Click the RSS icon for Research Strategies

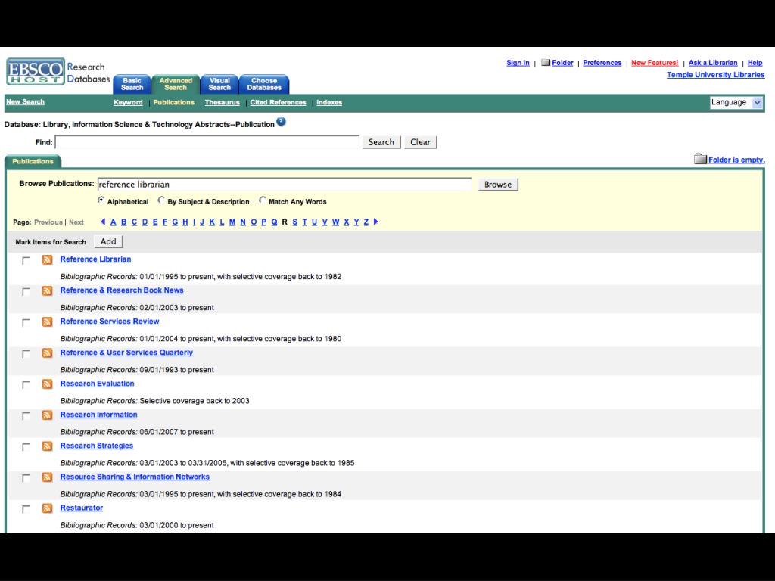tap(48, 446)
